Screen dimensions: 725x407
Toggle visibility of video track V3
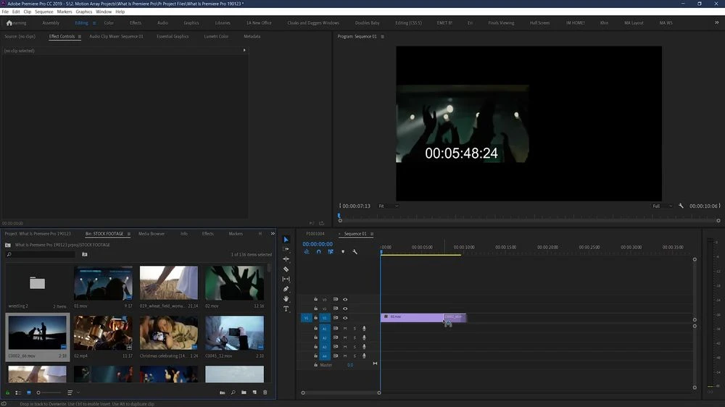[x=345, y=299]
